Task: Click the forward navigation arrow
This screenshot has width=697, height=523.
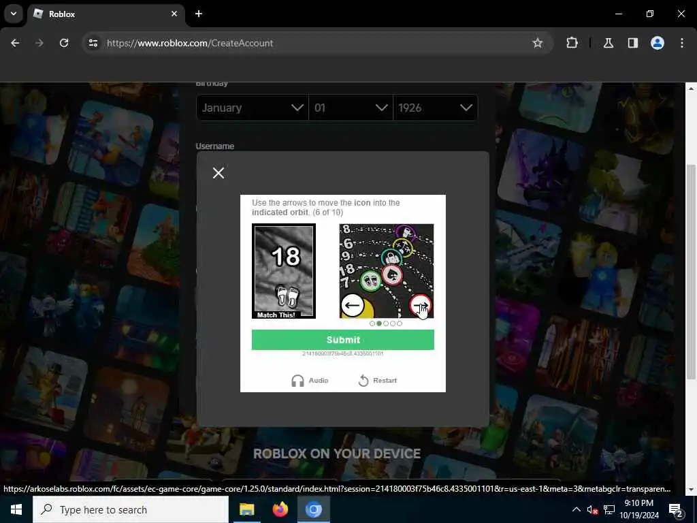Action: [39, 43]
